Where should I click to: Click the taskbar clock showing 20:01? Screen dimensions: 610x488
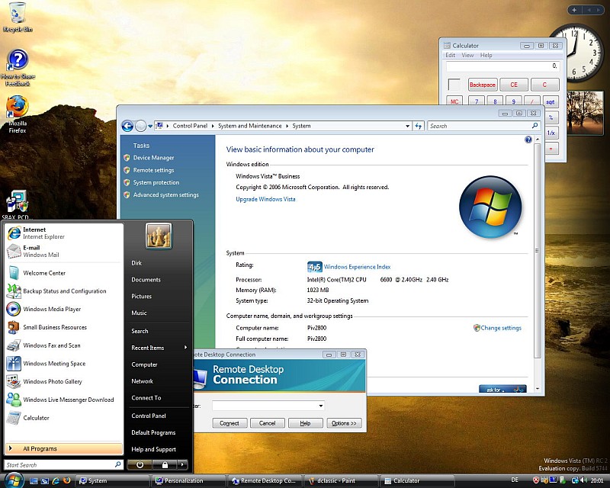[x=597, y=480]
